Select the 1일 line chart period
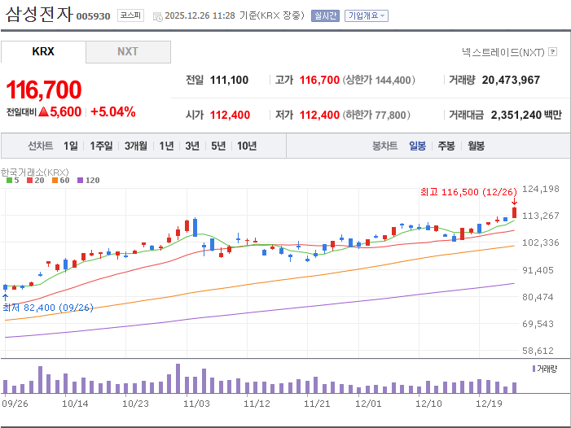Image resolution: width=571 pixels, height=428 pixels. tap(71, 146)
